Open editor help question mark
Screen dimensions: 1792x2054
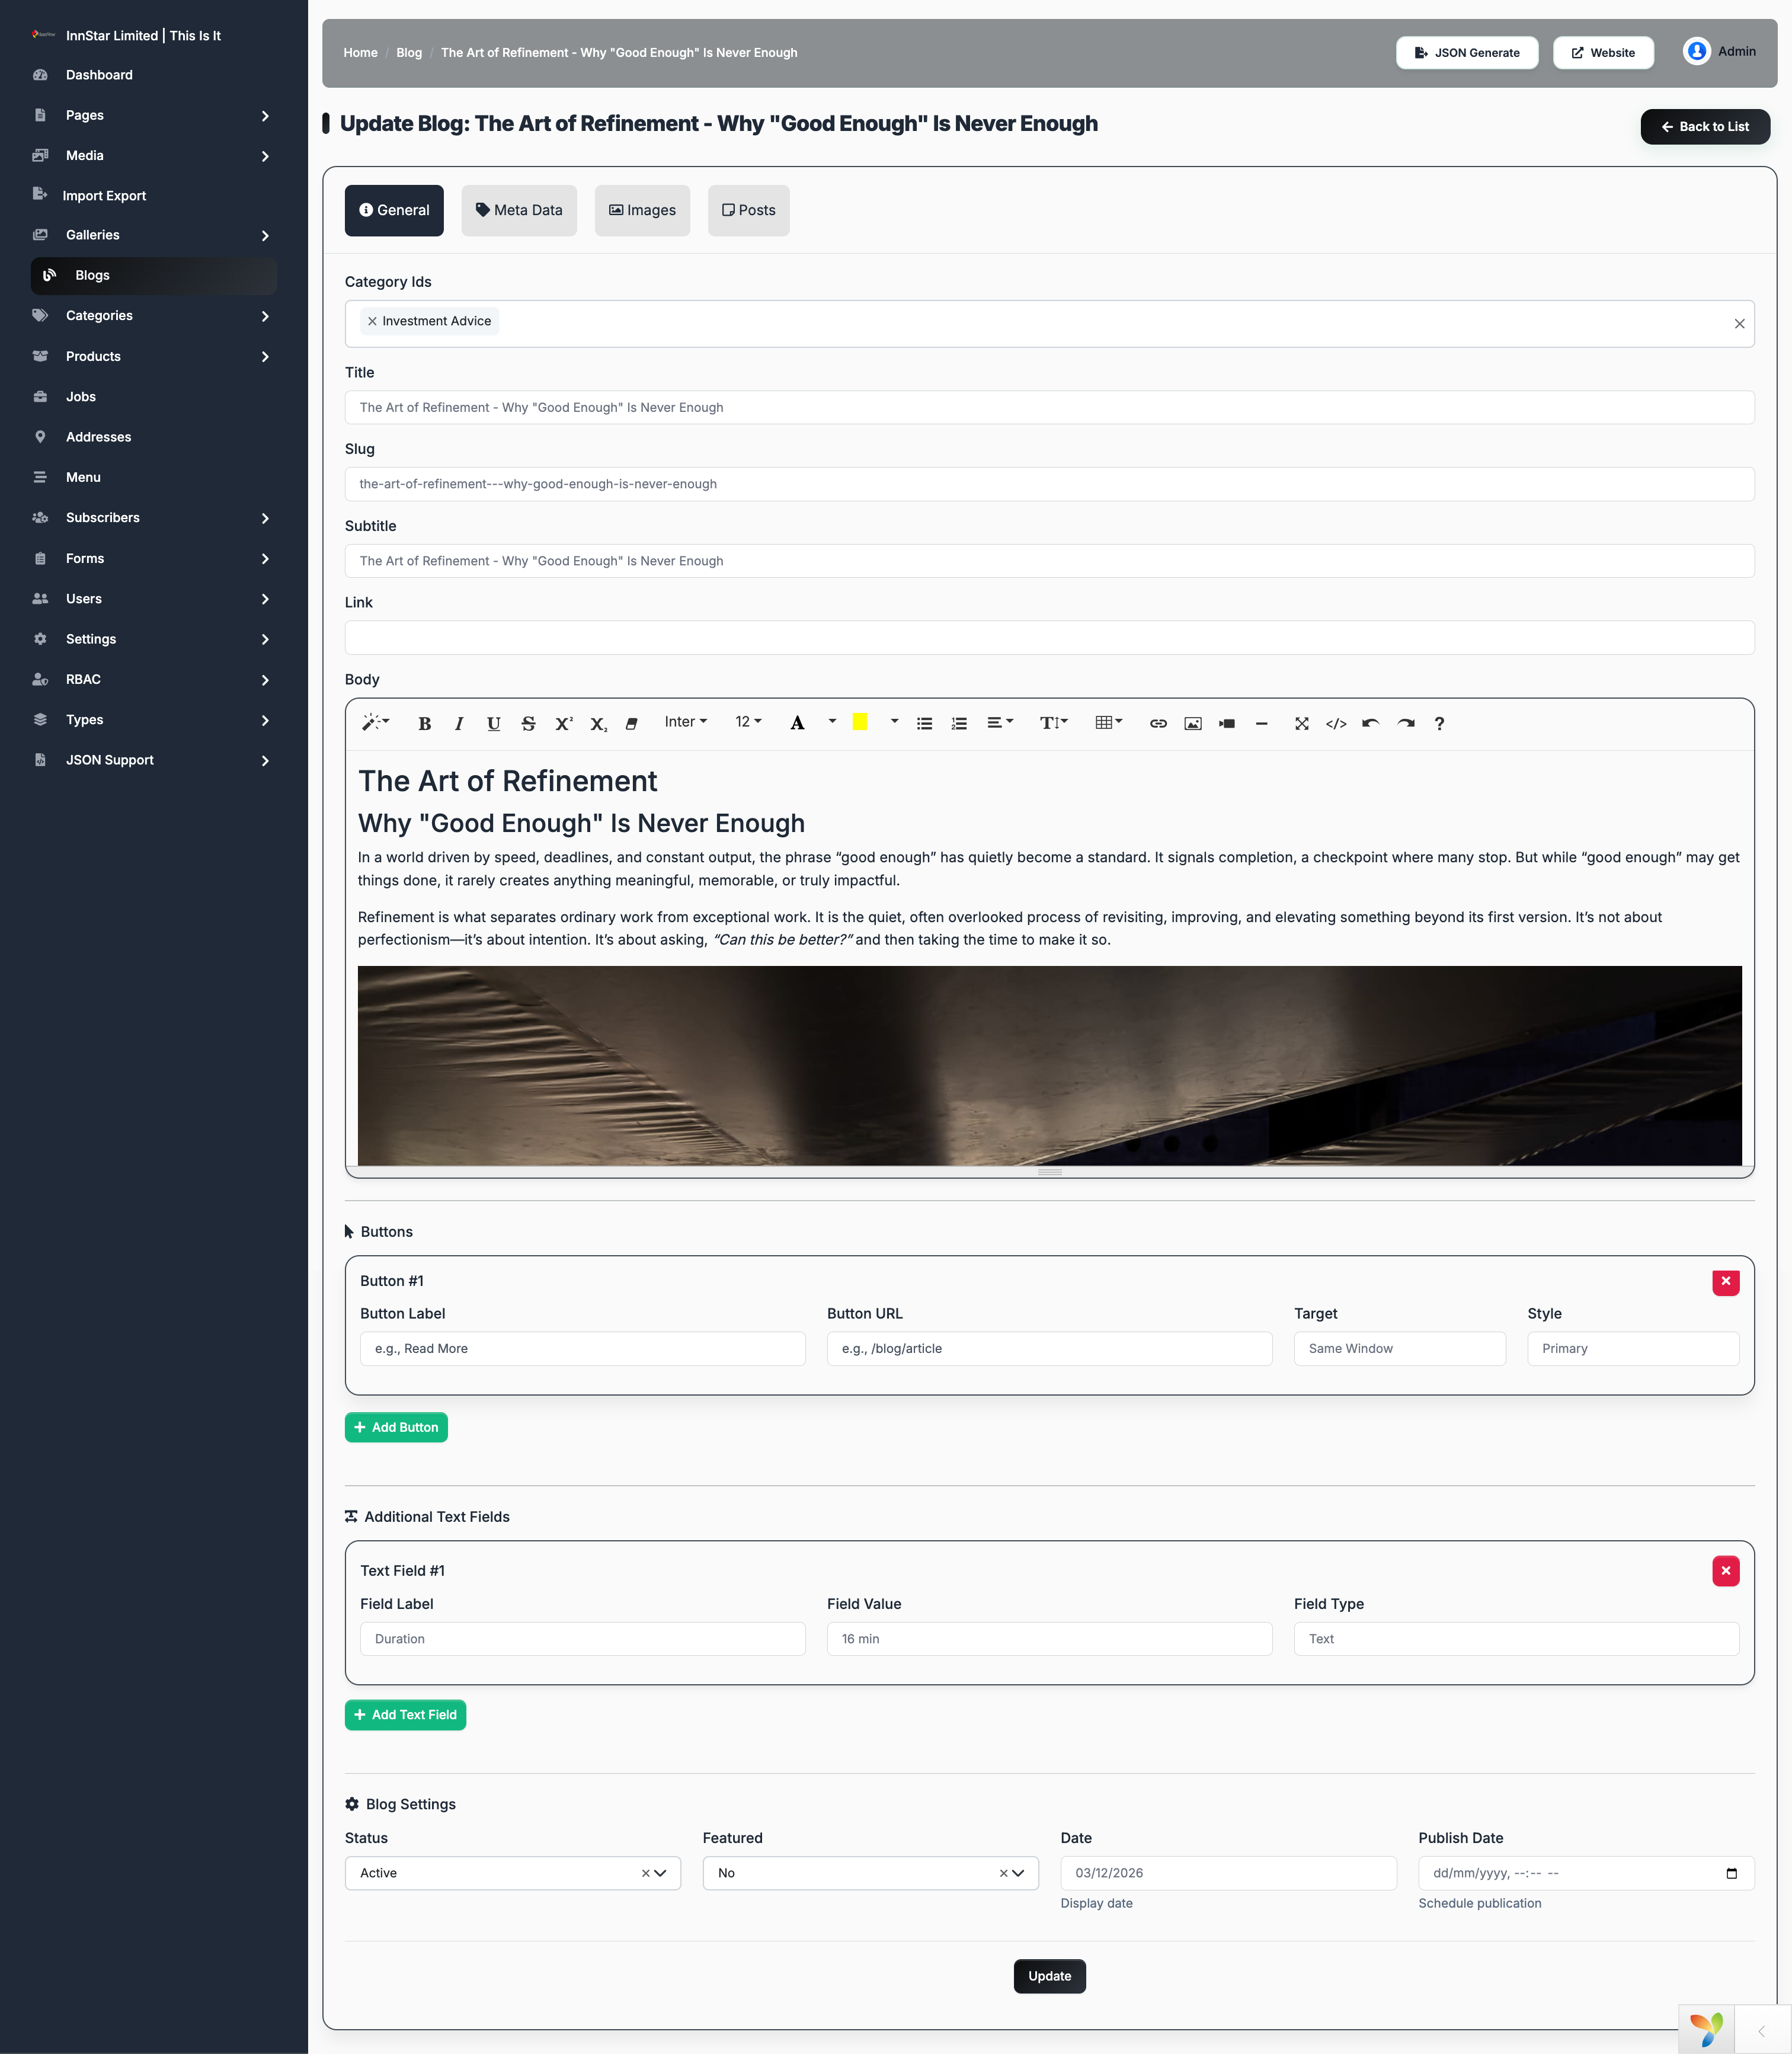[x=1440, y=723]
